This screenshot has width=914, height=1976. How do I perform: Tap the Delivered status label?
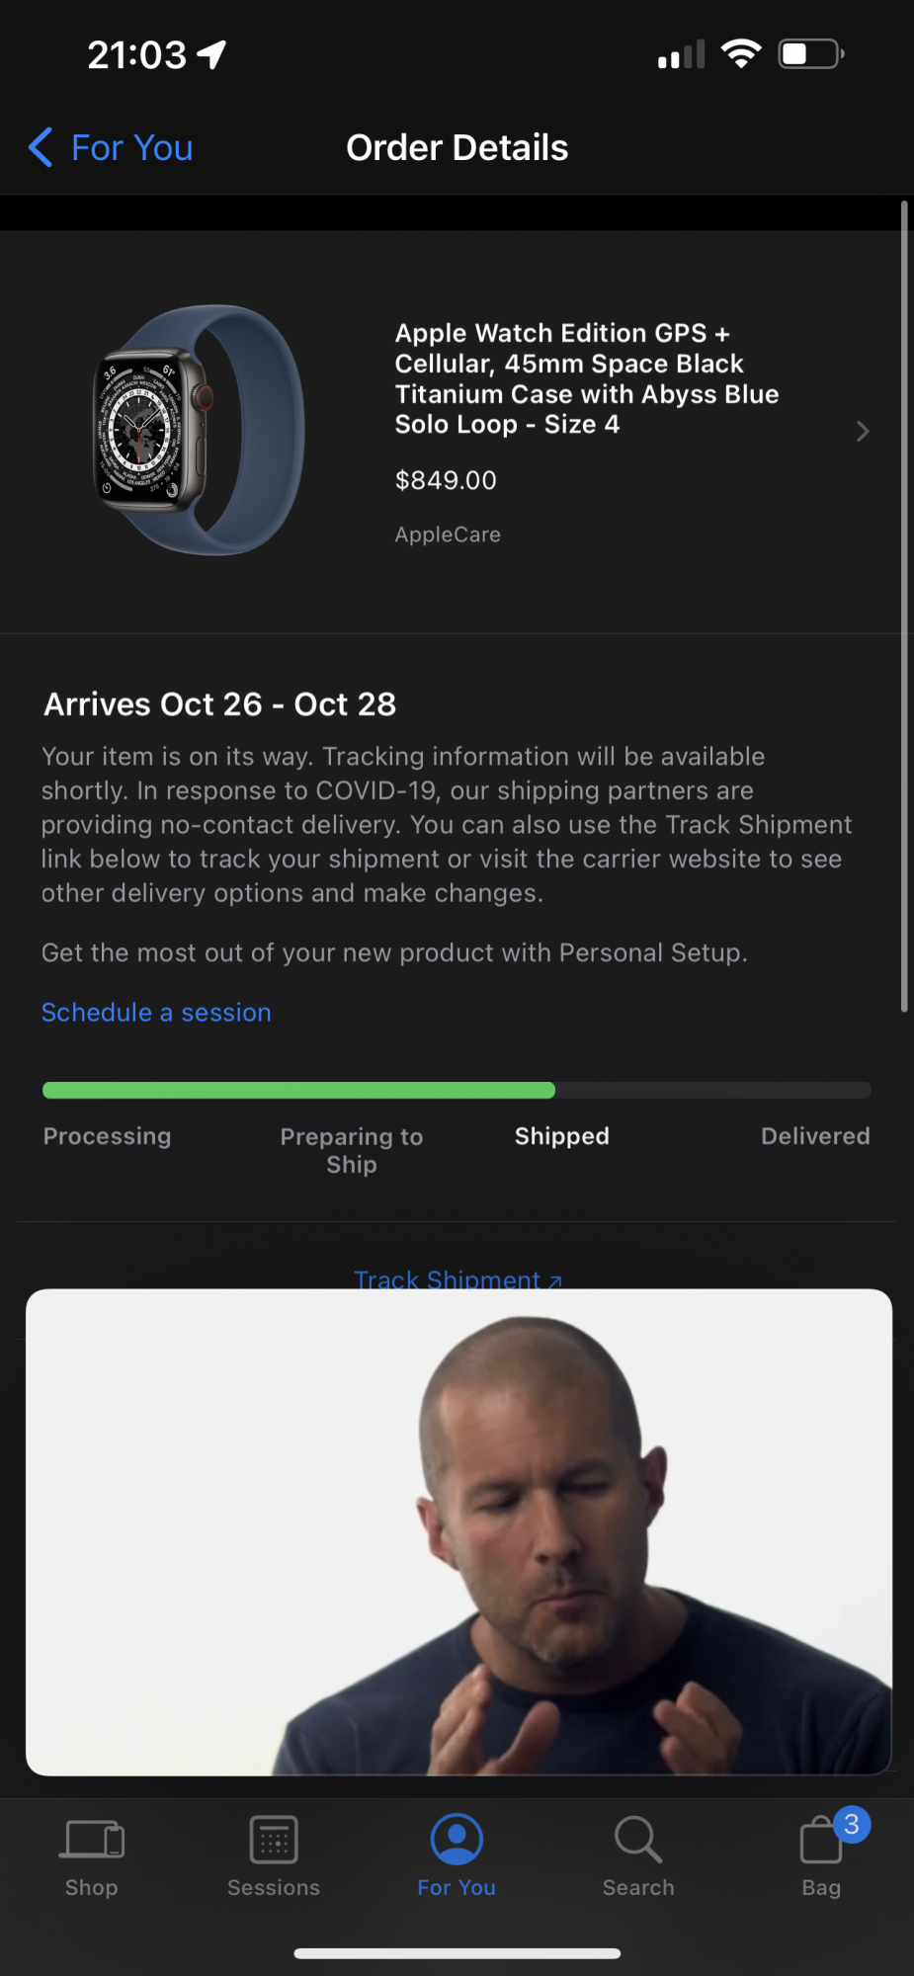(x=815, y=1136)
